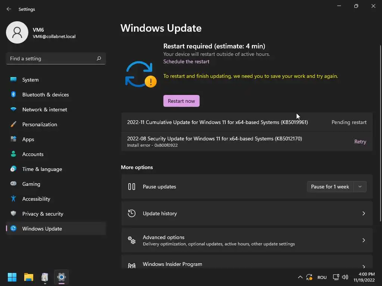This screenshot has height=286, width=382.
Task: Open the Start menu Windows logo
Action: (x=12, y=277)
